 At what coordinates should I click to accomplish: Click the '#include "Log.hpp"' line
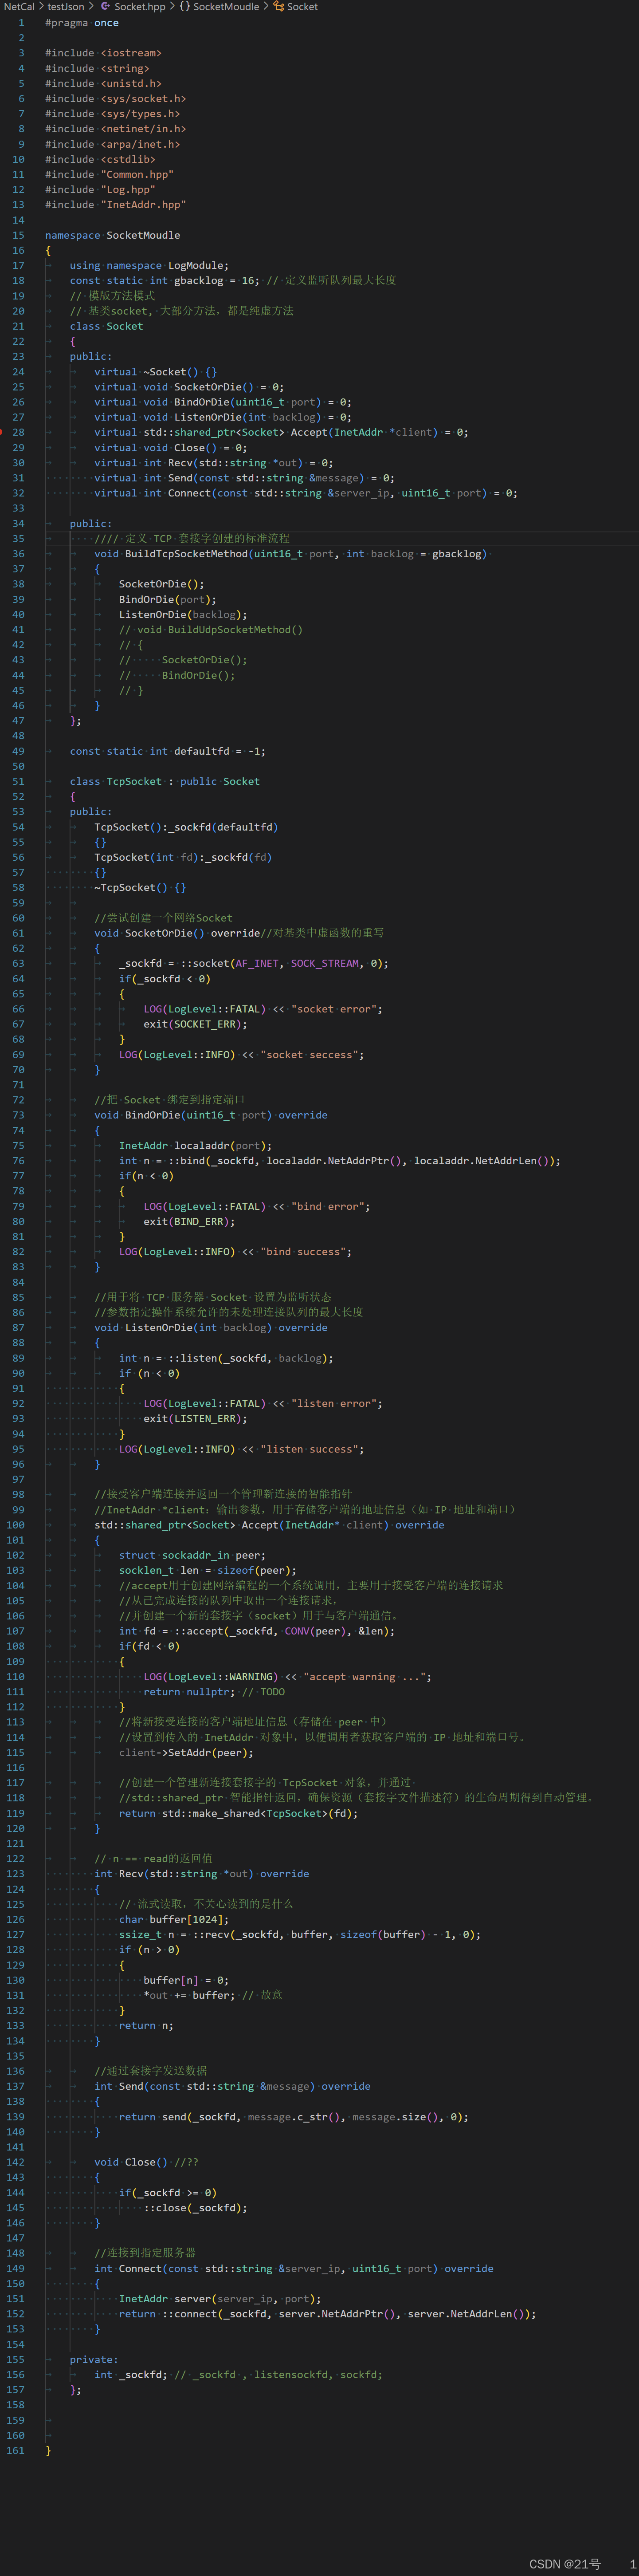(100, 190)
